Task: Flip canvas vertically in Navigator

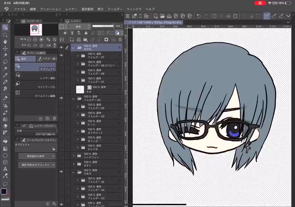Action: pyautogui.click(x=55, y=45)
